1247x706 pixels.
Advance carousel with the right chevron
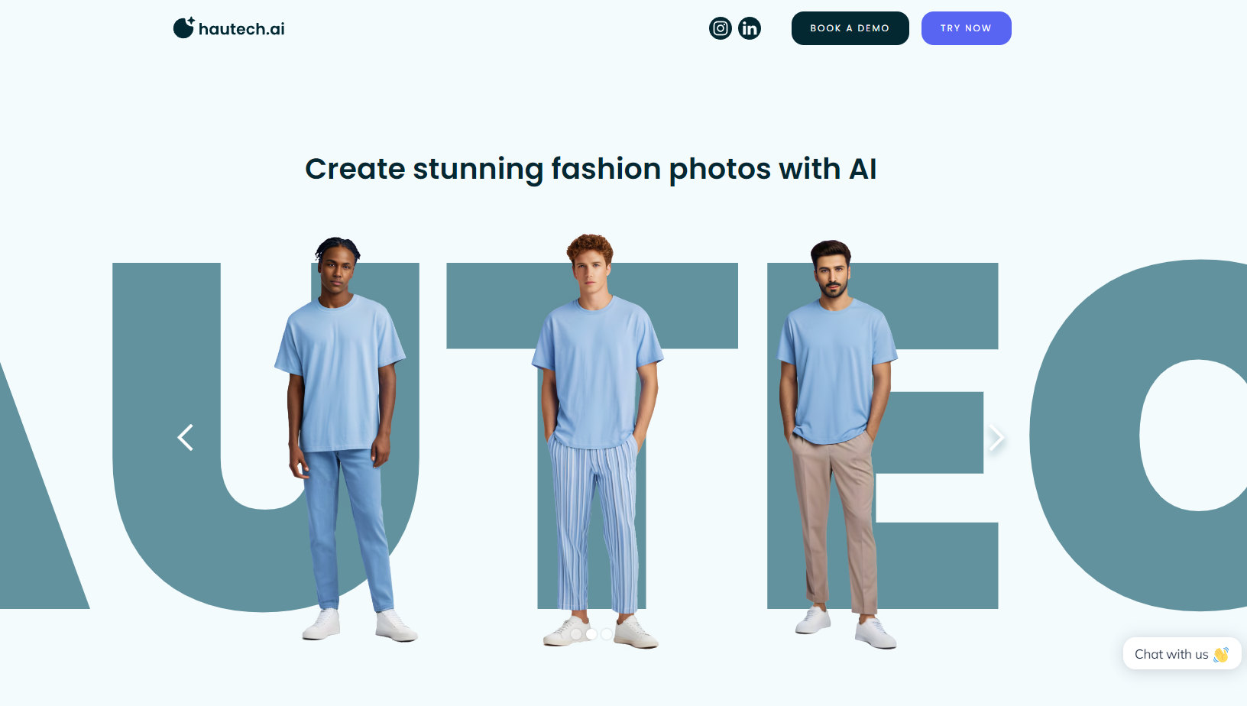pyautogui.click(x=996, y=438)
